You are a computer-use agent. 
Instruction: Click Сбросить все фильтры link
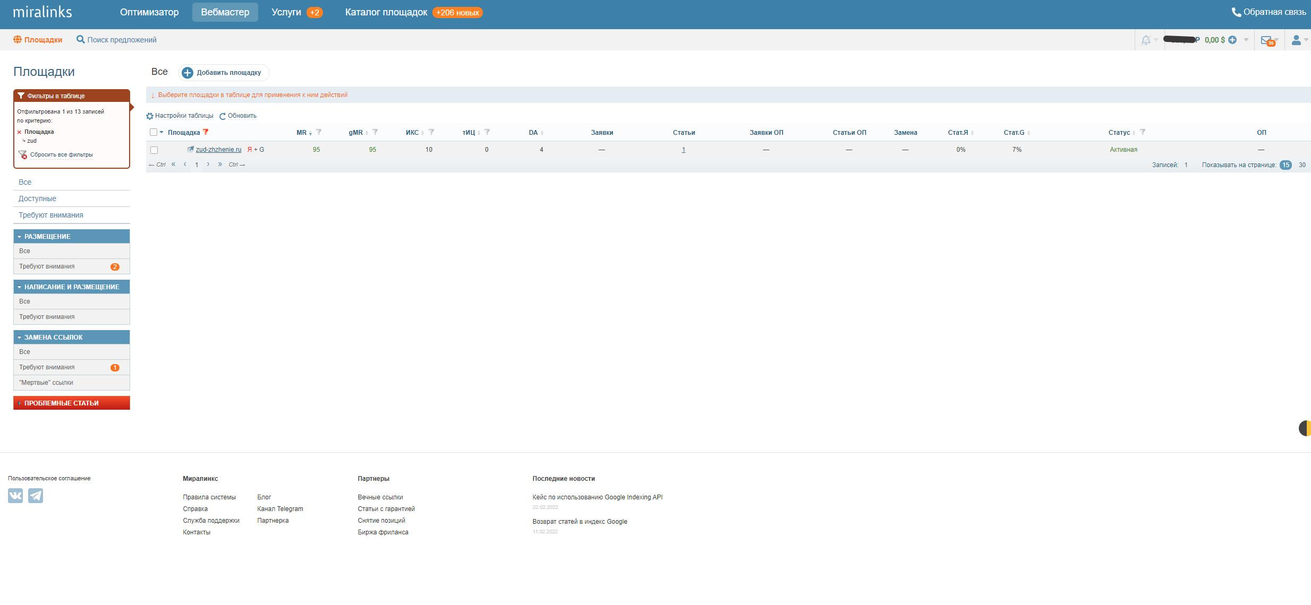(62, 155)
